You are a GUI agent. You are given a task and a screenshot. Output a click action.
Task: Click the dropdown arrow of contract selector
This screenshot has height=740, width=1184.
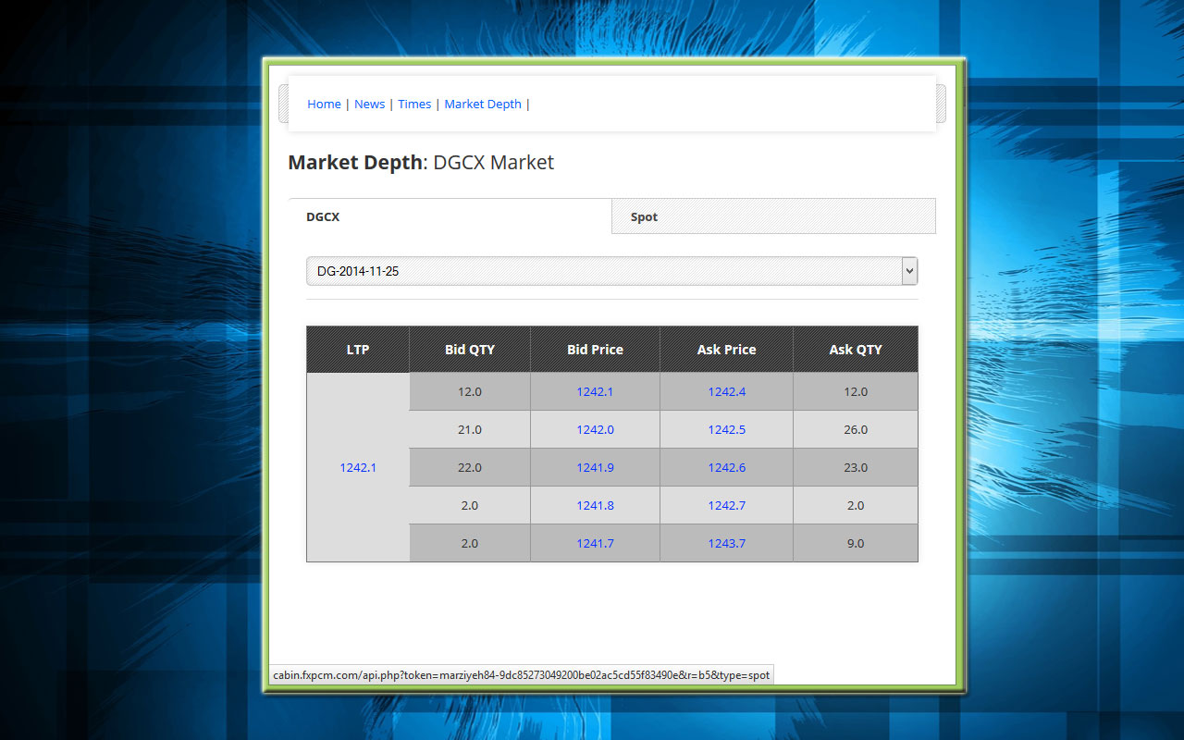(x=908, y=271)
